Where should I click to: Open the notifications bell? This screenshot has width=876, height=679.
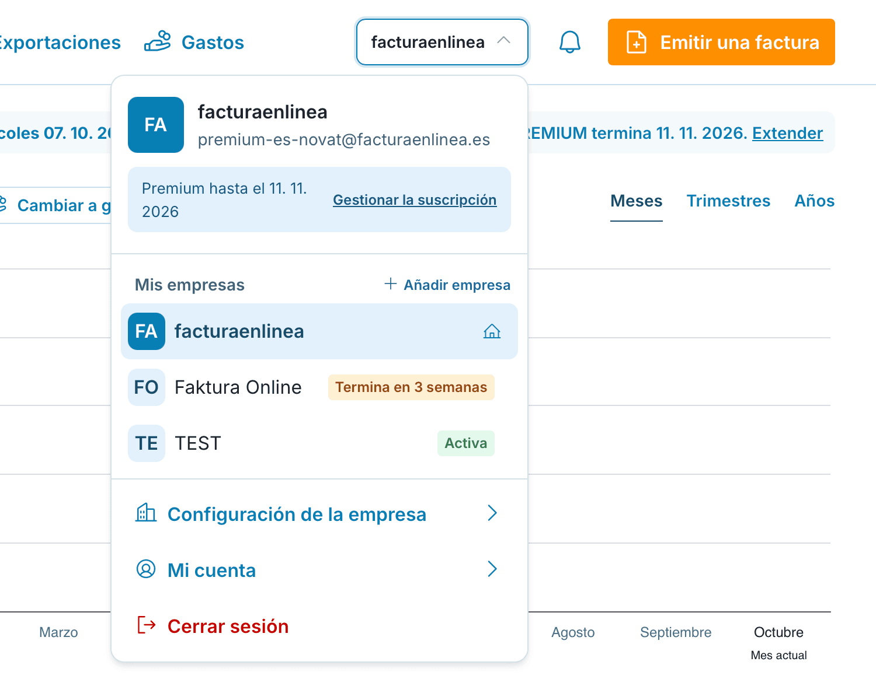click(x=569, y=42)
